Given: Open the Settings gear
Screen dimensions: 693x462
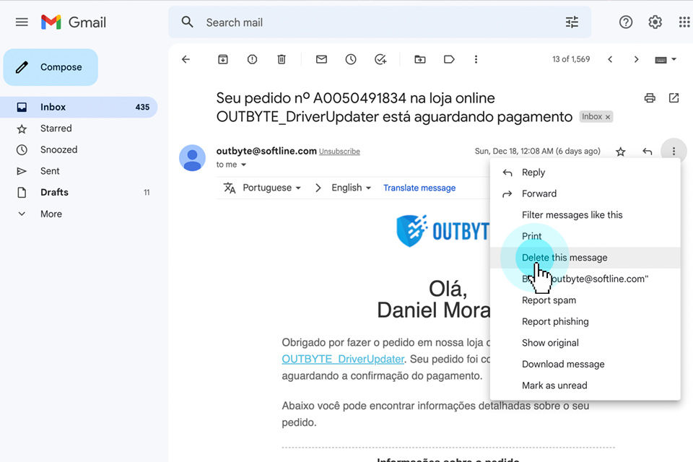Looking at the screenshot, I should click(x=655, y=22).
